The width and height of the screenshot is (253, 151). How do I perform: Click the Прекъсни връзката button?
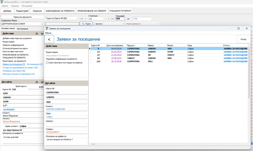pos(22,17)
